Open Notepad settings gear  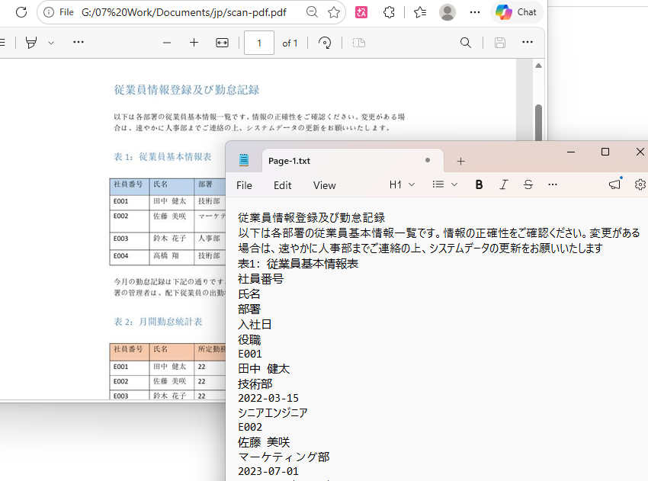coord(640,184)
